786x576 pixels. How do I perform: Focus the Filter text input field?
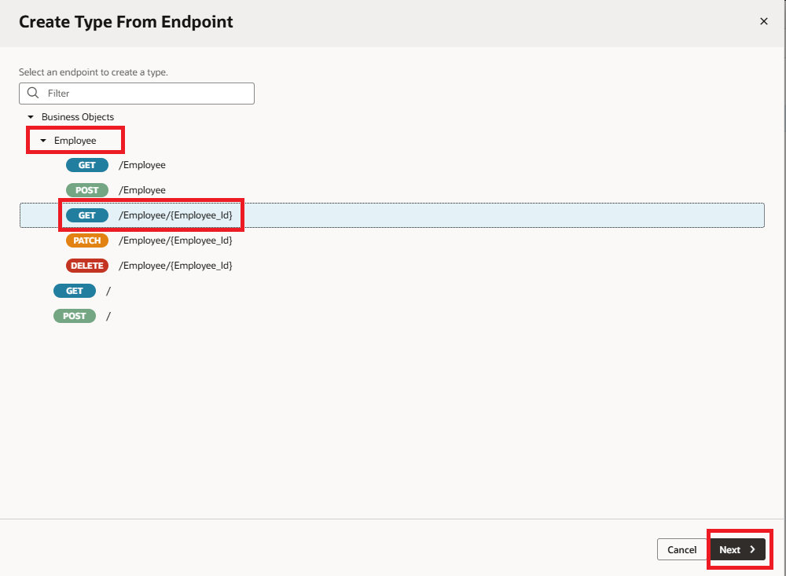pos(145,93)
